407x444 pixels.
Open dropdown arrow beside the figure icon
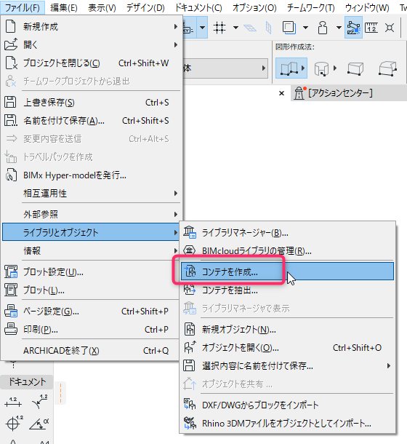pyautogui.click(x=339, y=28)
